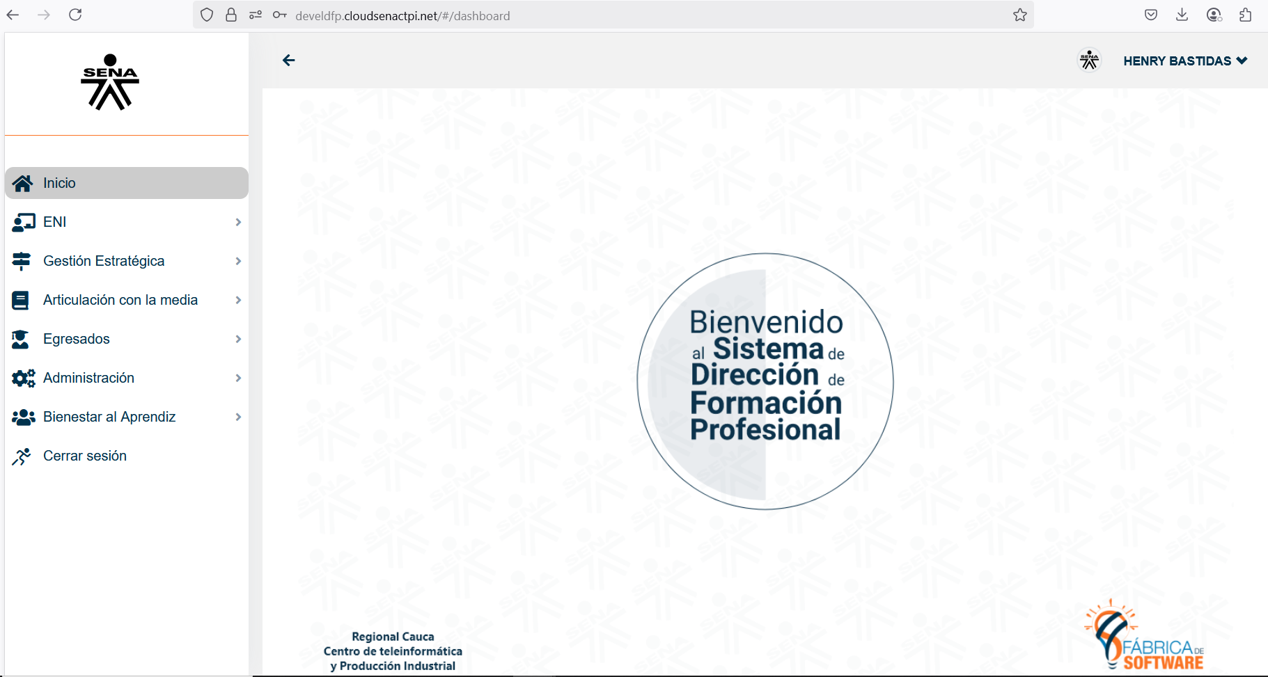This screenshot has width=1268, height=677.
Task: Expand the Egresados menu chevron
Action: click(238, 339)
